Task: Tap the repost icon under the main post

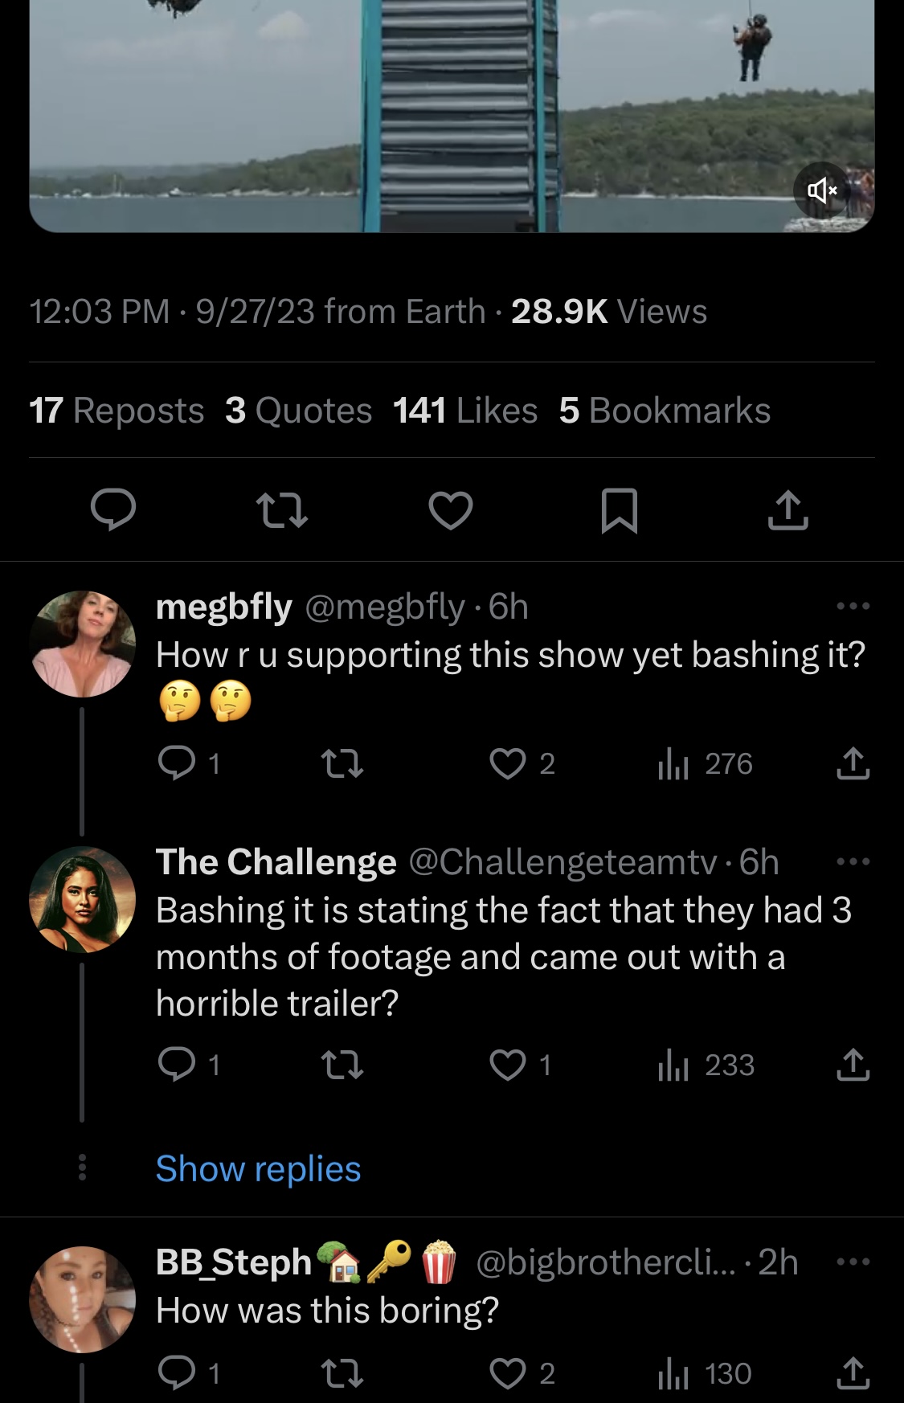Action: coord(281,511)
